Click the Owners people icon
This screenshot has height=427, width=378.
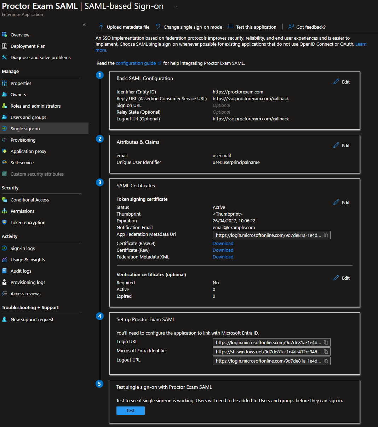pos(5,95)
